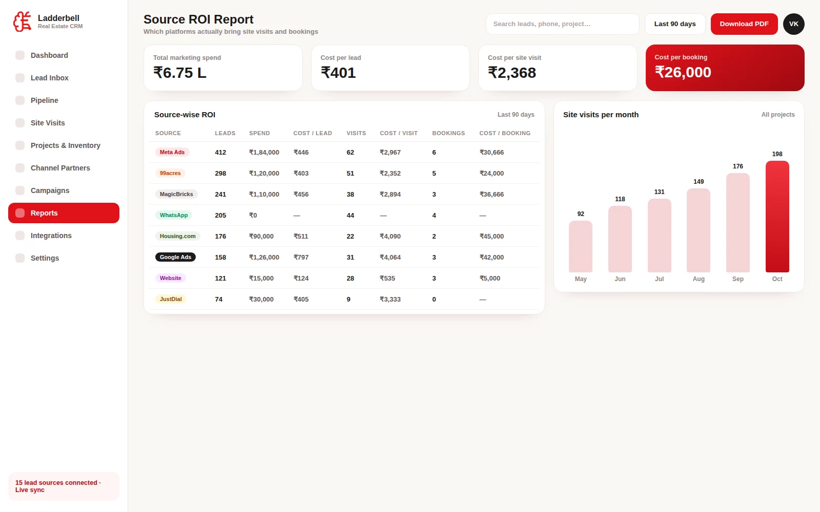Click the Website source tag
This screenshot has width=820, height=512.
click(x=171, y=278)
